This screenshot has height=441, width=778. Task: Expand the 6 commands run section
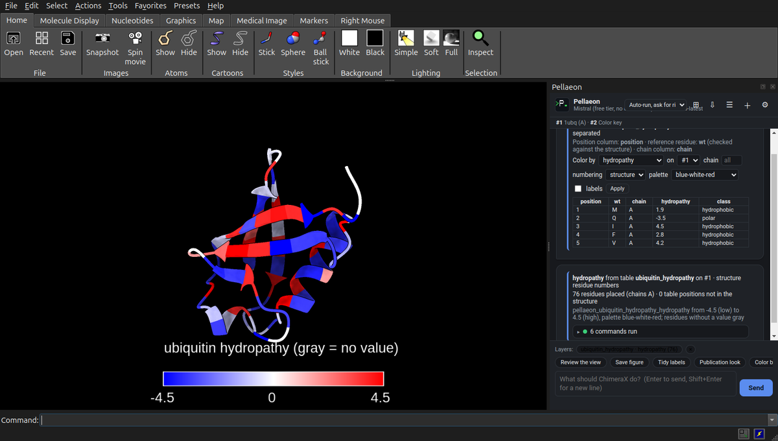660,331
